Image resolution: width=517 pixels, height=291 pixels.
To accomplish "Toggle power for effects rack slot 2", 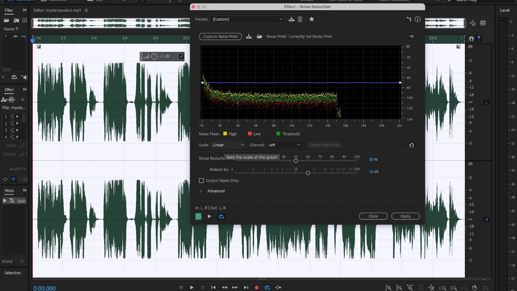I will 13,123.
